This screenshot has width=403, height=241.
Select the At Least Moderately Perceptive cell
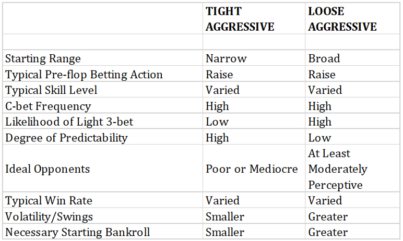pyautogui.click(x=338, y=169)
